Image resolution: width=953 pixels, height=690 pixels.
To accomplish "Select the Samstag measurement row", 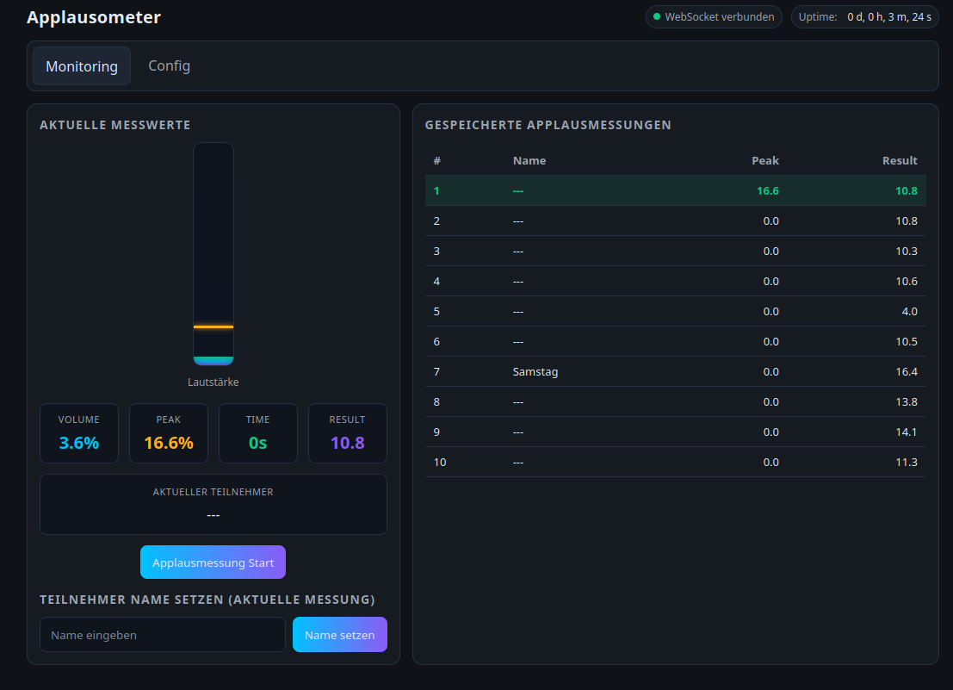I will [x=675, y=371].
